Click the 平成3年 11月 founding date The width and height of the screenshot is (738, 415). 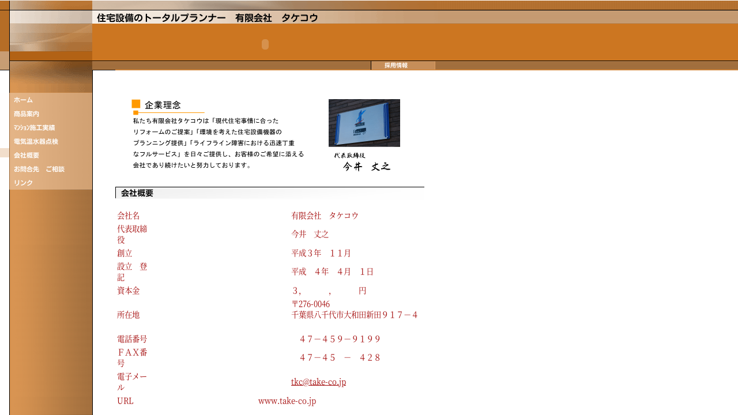[321, 253]
